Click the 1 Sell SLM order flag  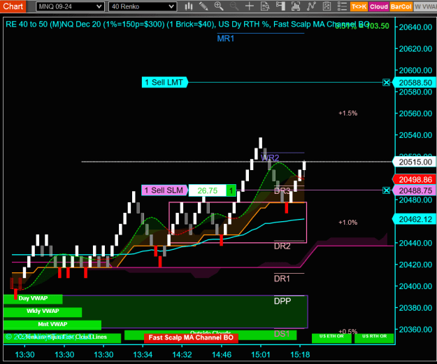pyautogui.click(x=164, y=190)
